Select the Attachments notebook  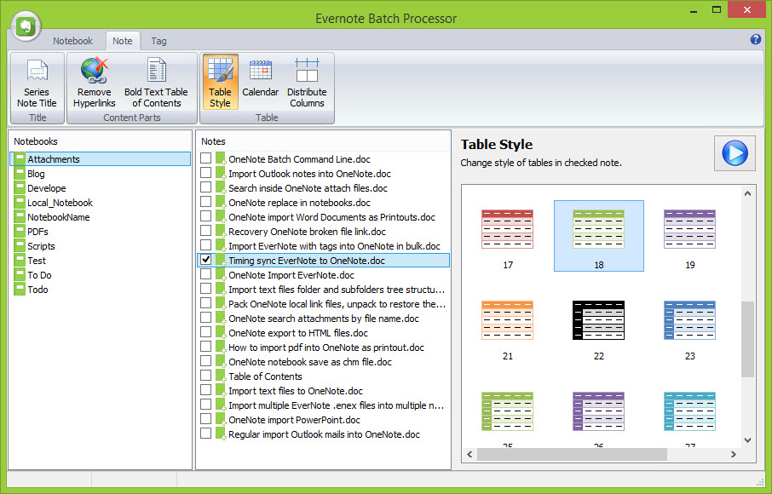[101, 159]
